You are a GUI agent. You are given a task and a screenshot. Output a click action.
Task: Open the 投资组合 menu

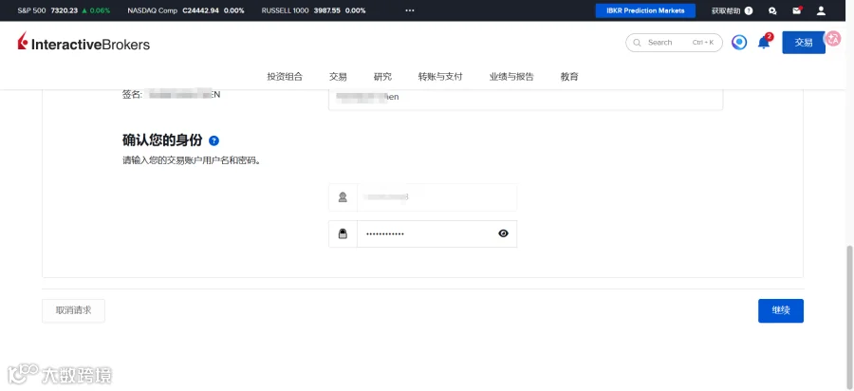(285, 77)
